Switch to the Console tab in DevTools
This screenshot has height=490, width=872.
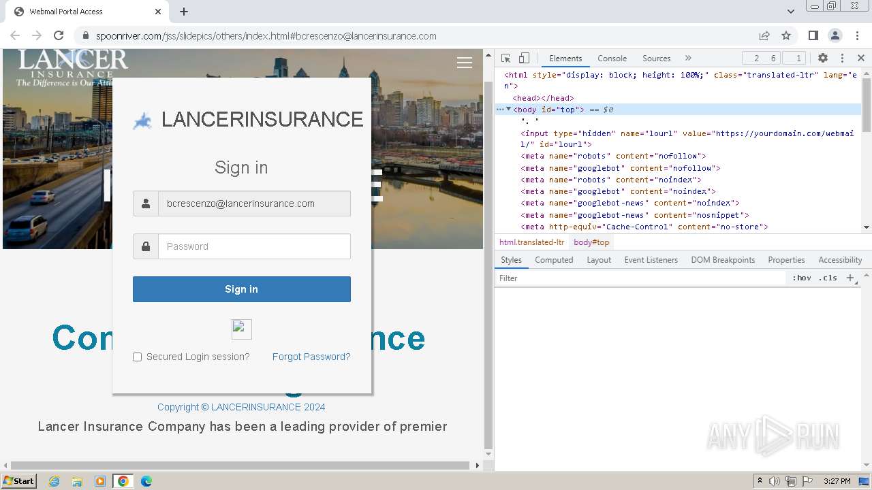(x=612, y=58)
